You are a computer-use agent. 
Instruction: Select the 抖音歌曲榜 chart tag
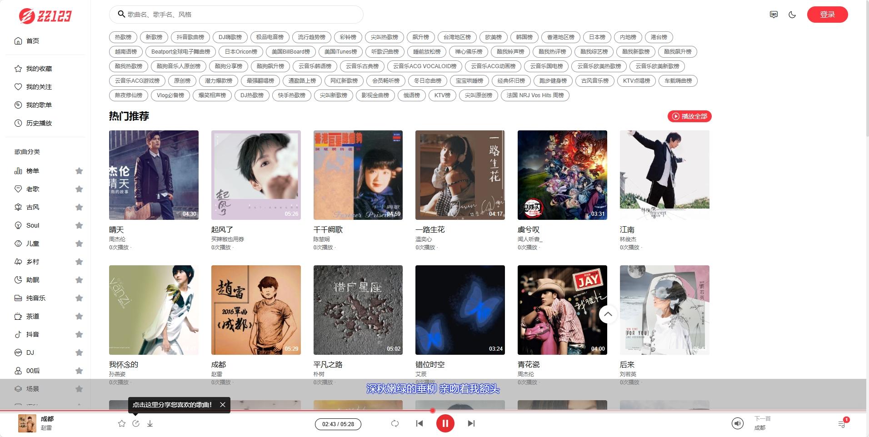pos(190,37)
